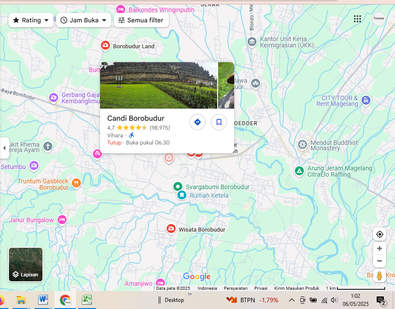Zoom in the map
395x309 pixels.
[379, 249]
